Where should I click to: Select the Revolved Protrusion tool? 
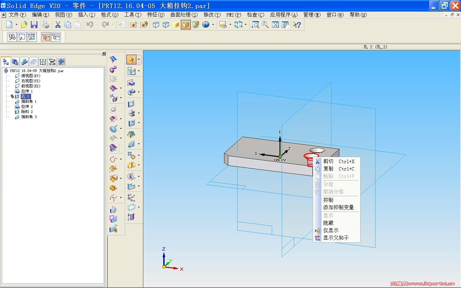(x=131, y=92)
